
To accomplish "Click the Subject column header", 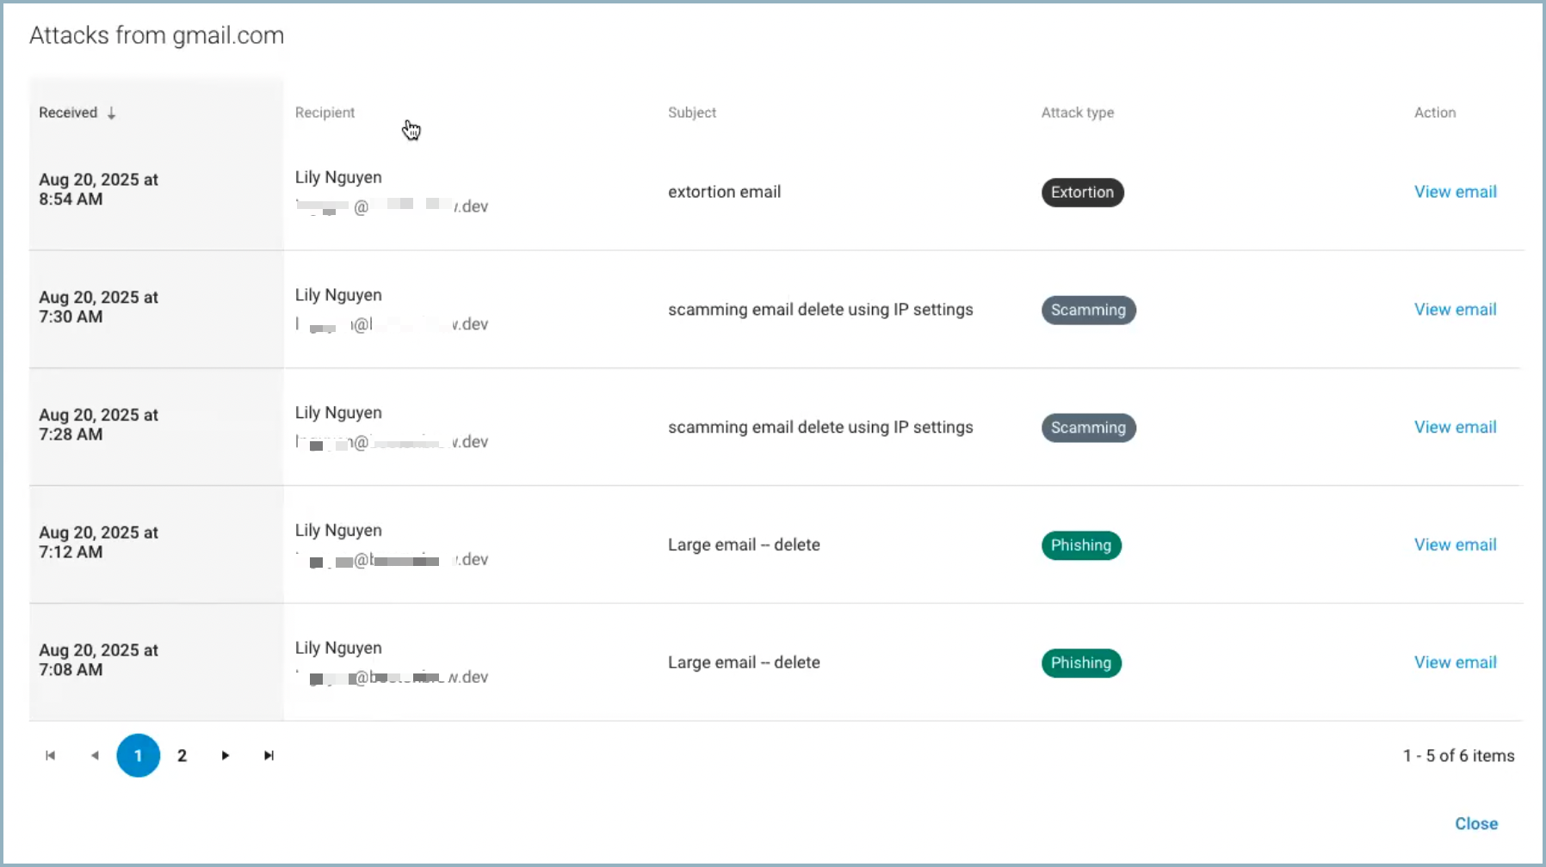I will click(x=692, y=113).
